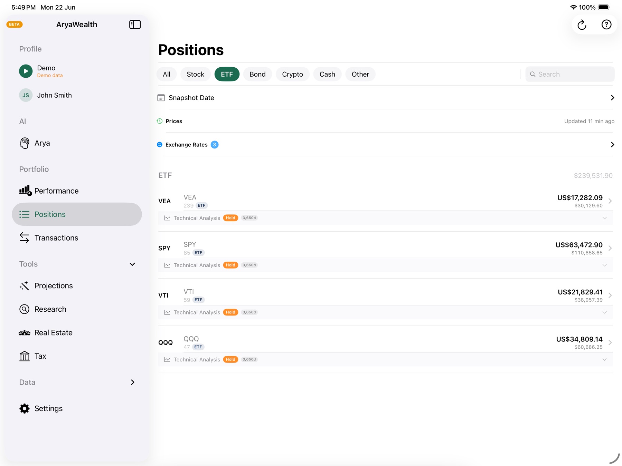
Task: Click the Demo data label
Action: tap(50, 76)
